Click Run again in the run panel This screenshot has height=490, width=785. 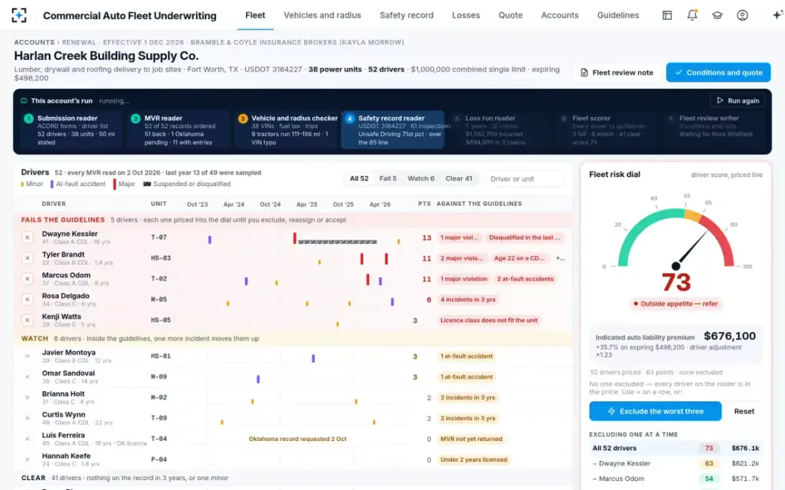737,101
